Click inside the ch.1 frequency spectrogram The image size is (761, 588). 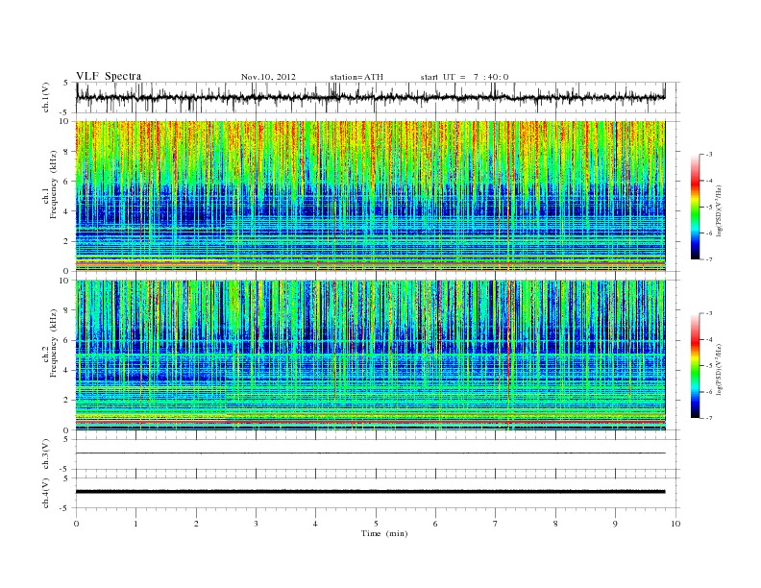pos(371,196)
